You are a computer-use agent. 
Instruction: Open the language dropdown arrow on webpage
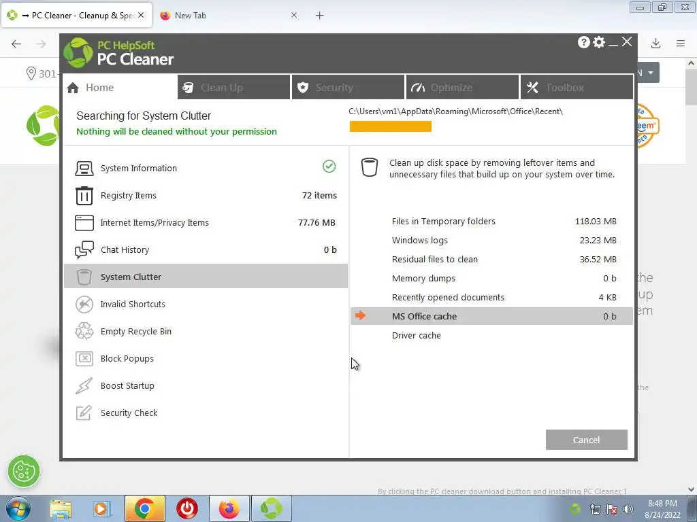[x=650, y=72]
